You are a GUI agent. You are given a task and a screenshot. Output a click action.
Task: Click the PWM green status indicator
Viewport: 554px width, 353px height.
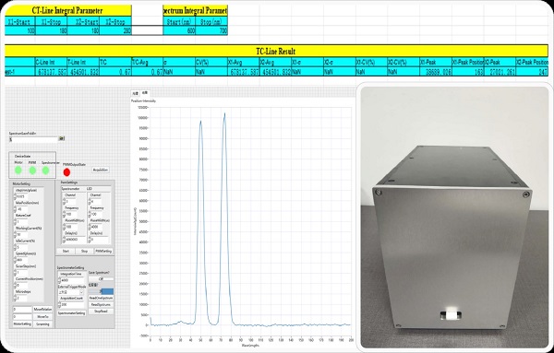tap(32, 171)
